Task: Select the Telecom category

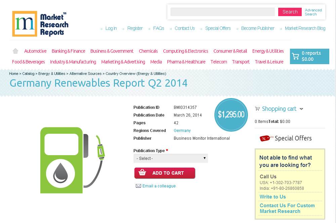Action: (x=219, y=62)
